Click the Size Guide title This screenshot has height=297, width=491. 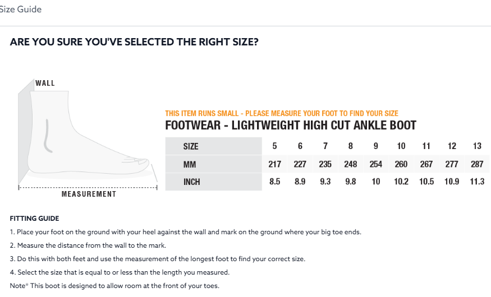20,10
